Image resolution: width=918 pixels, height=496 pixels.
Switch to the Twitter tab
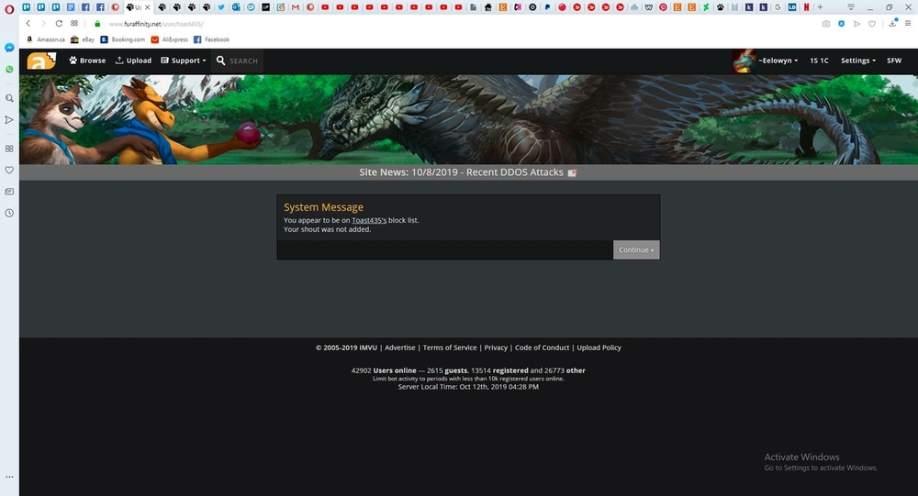[x=221, y=7]
